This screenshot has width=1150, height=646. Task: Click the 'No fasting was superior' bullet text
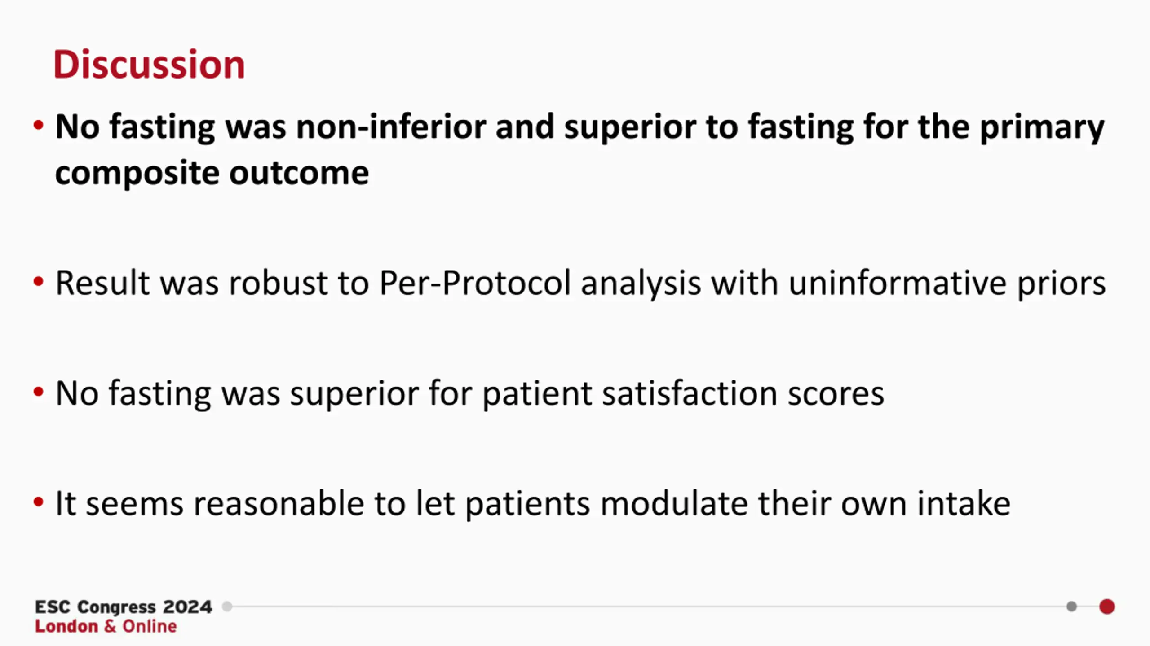(x=470, y=394)
